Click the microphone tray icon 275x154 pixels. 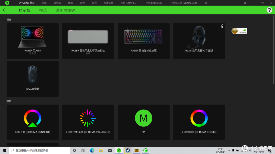tap(233, 150)
